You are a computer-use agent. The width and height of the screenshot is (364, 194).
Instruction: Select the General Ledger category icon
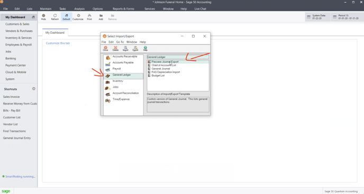(108, 76)
